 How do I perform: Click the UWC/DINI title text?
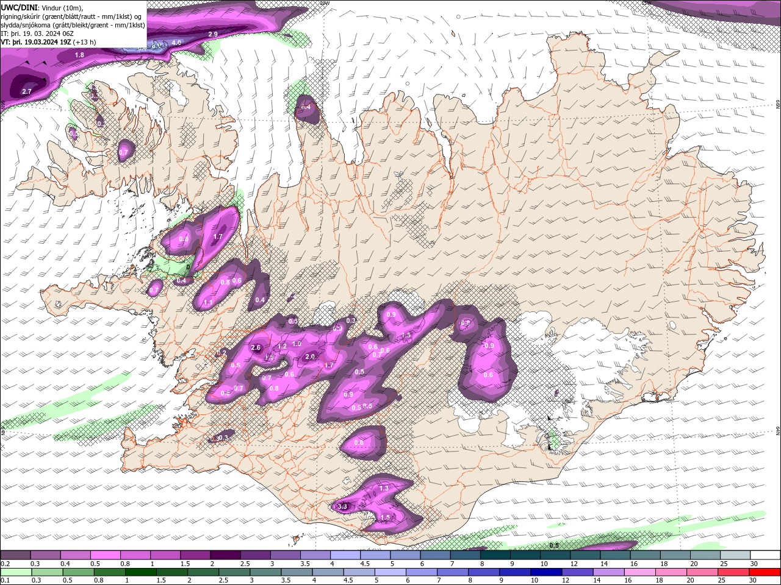[x=20, y=7]
